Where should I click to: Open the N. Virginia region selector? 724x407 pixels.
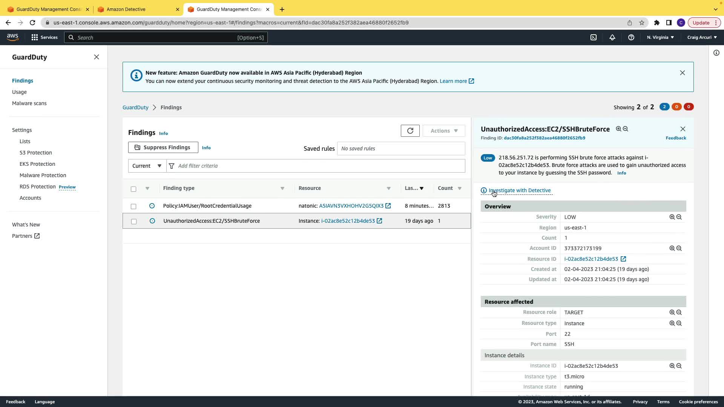tap(660, 37)
